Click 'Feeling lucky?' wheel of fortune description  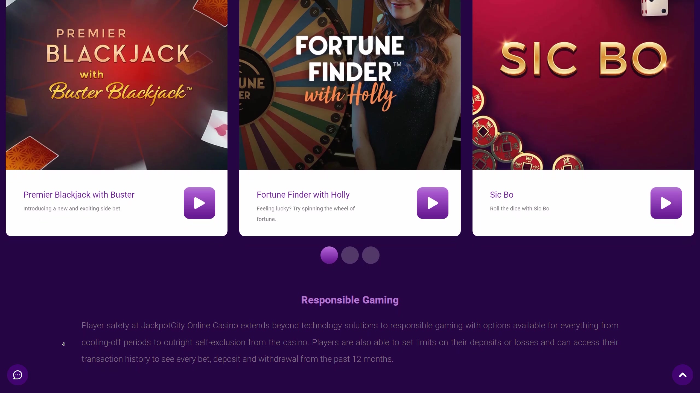(305, 214)
